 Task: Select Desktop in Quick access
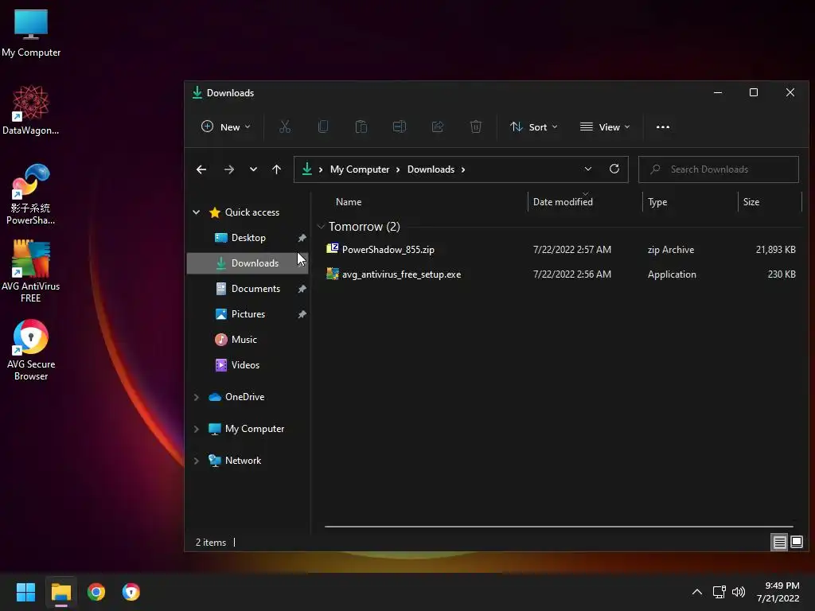(x=248, y=237)
